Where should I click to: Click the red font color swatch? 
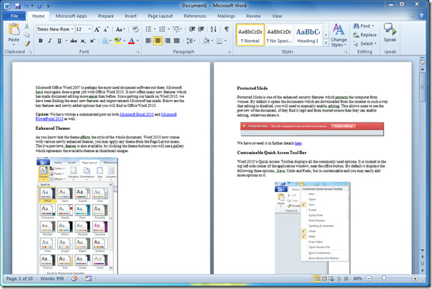tap(132, 41)
